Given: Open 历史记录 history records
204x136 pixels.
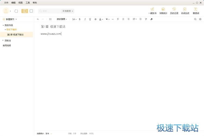Looking at the screenshot, I should [x=174, y=11].
